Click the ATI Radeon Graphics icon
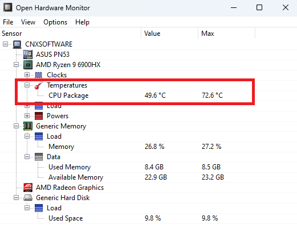Viewport: 297px width, 245px height. click(28, 188)
